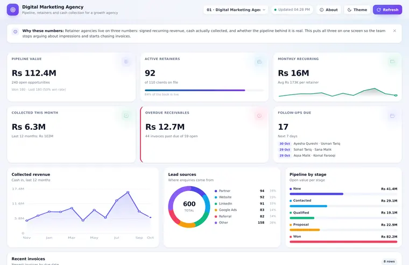Click the monthly recurring sparkline chart

point(337,93)
